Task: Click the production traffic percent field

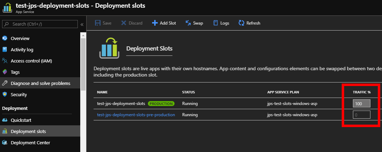Action: click(361, 104)
